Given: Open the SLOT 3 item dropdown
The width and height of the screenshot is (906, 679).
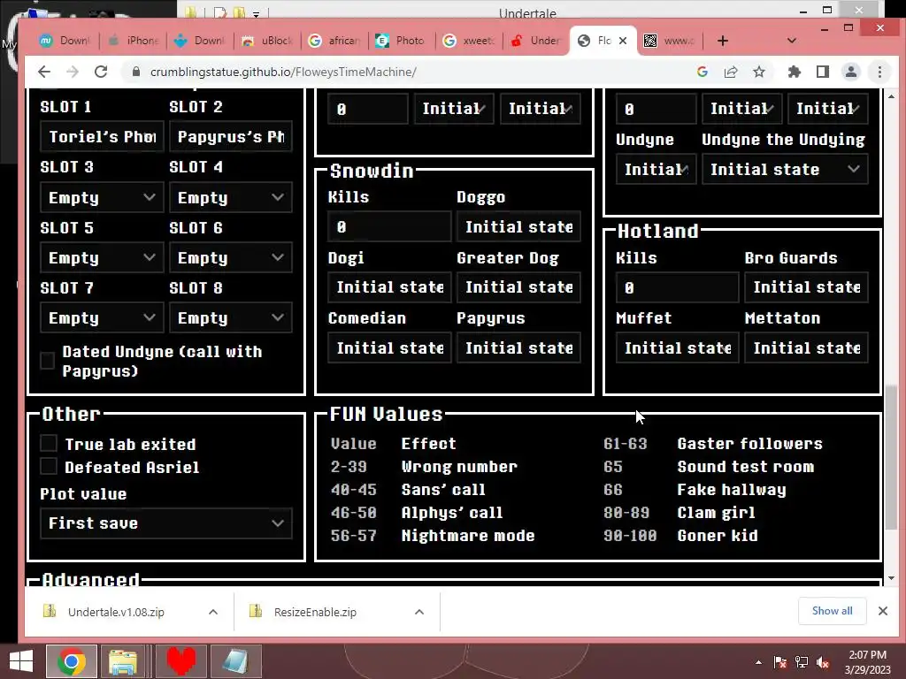Looking at the screenshot, I should [102, 197].
